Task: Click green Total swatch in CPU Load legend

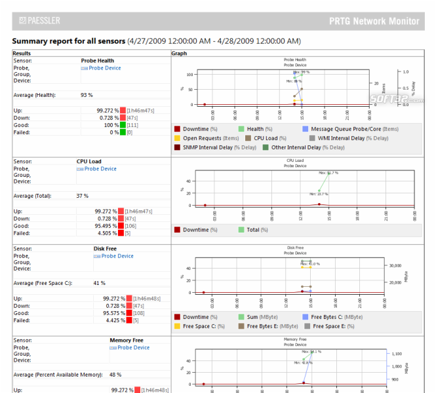Action: coord(241,230)
